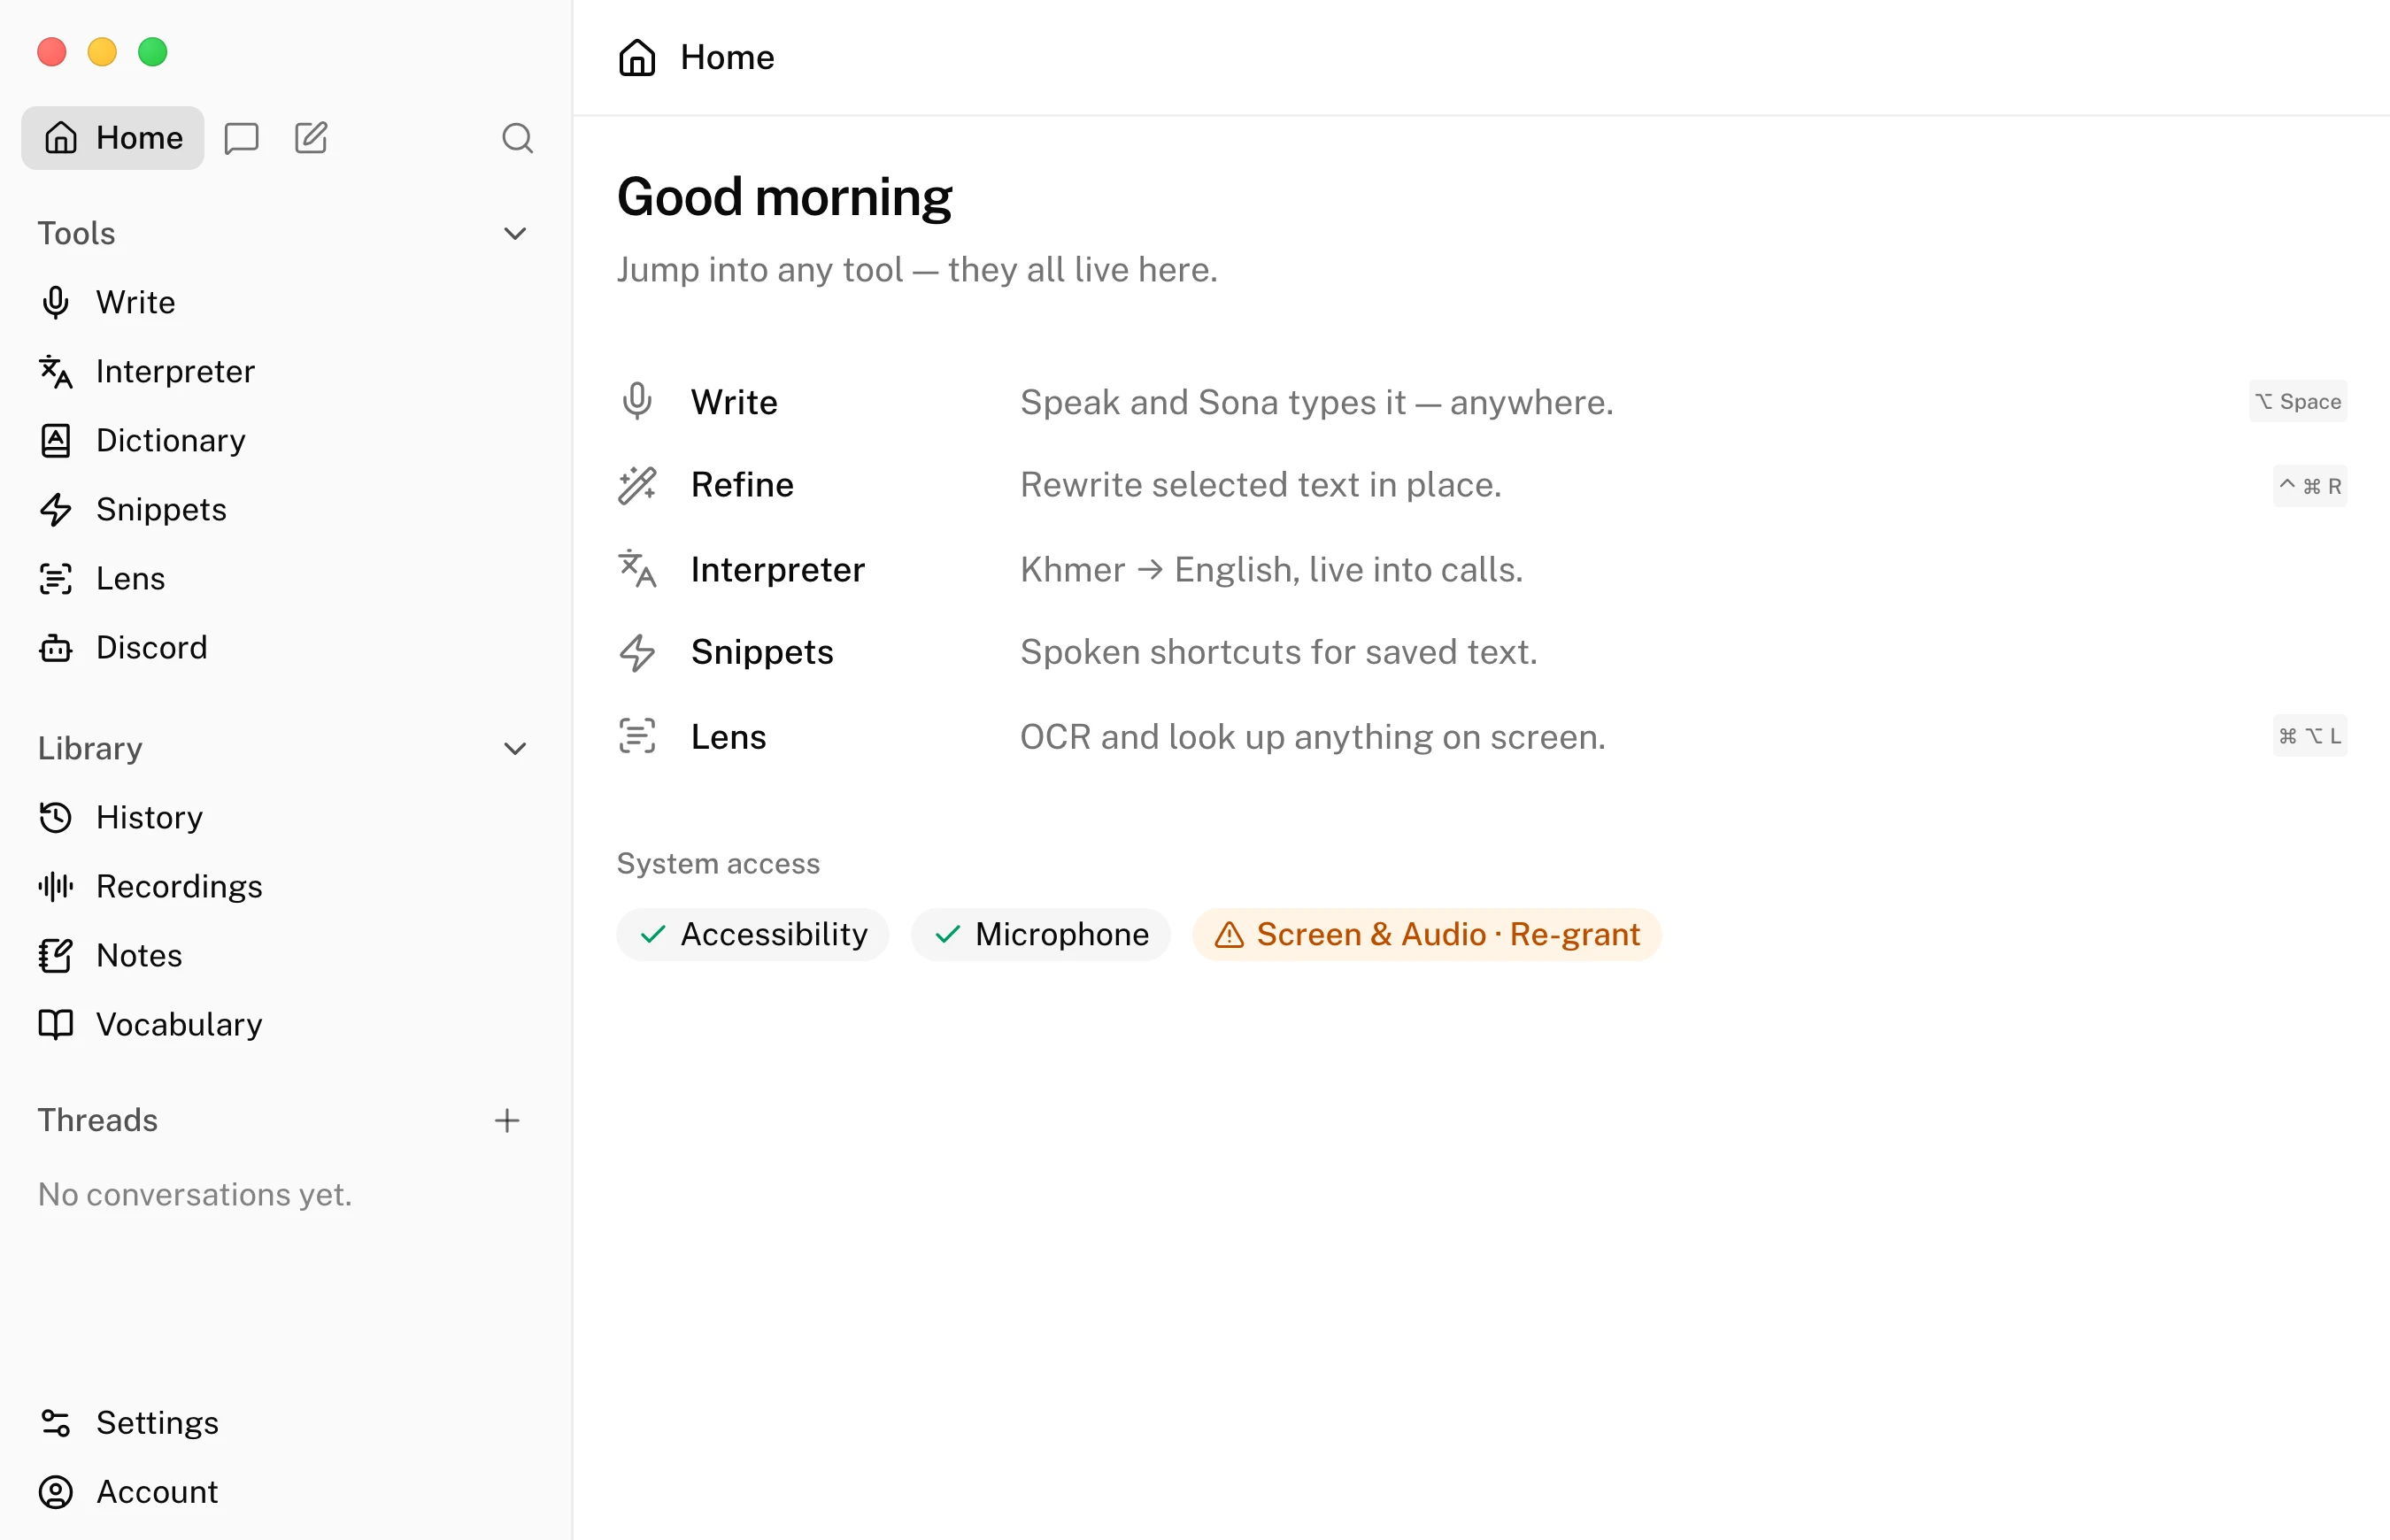Click the sliders icon beside Settings

click(x=56, y=1422)
